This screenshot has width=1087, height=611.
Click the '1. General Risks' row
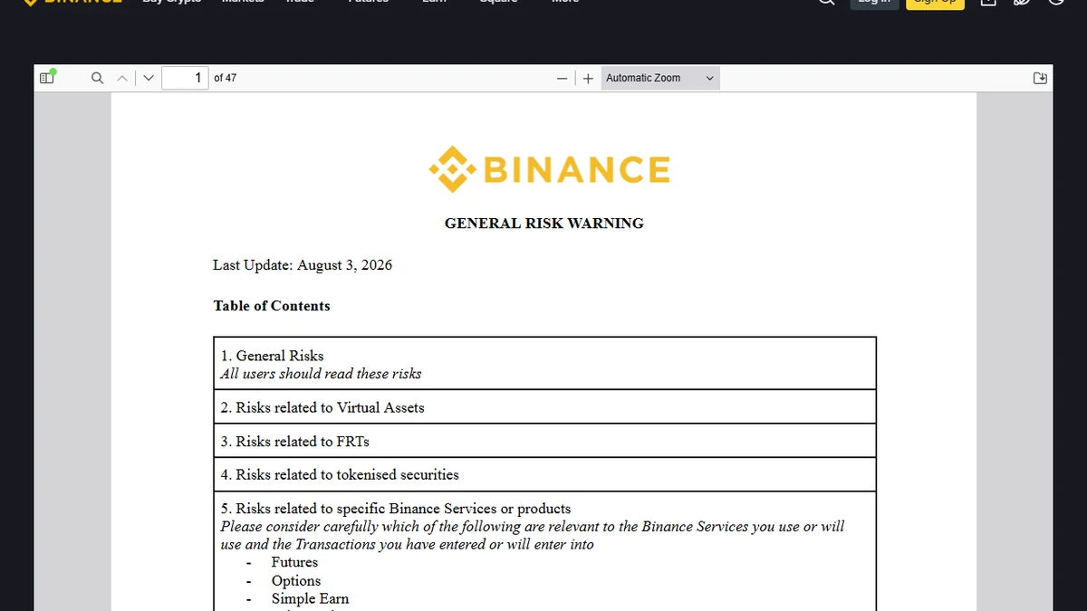[x=544, y=364]
